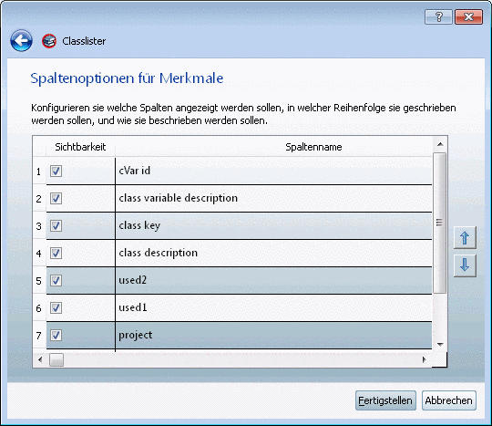492x426 pixels.
Task: Select the 'used1' column name cell
Action: tap(273, 307)
